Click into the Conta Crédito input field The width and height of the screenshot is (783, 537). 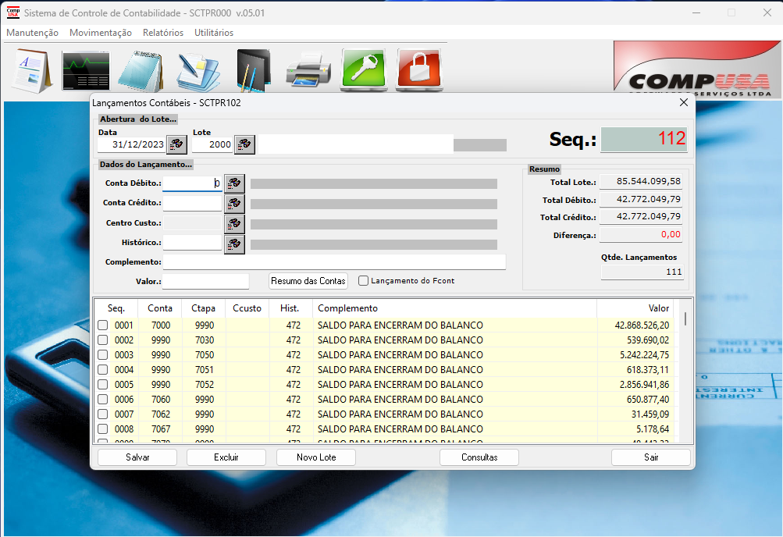(x=192, y=203)
